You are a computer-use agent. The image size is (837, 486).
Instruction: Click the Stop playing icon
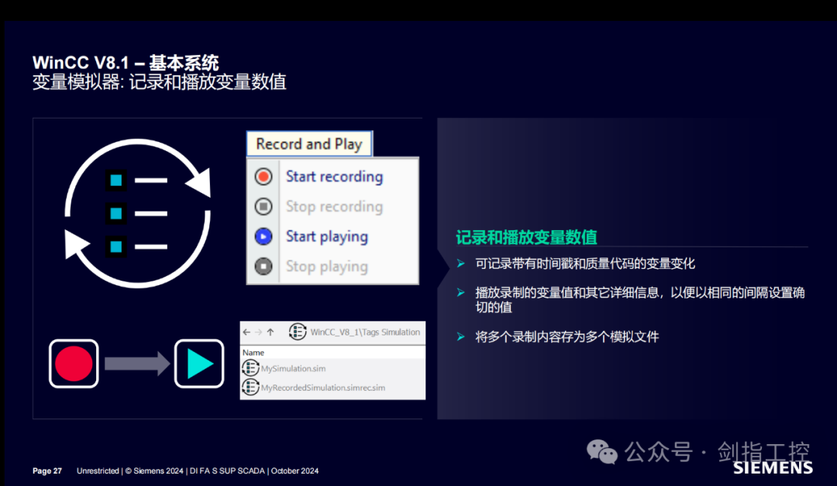click(x=263, y=266)
